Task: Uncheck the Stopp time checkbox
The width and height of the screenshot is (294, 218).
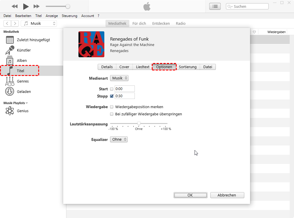Action: tap(112, 96)
